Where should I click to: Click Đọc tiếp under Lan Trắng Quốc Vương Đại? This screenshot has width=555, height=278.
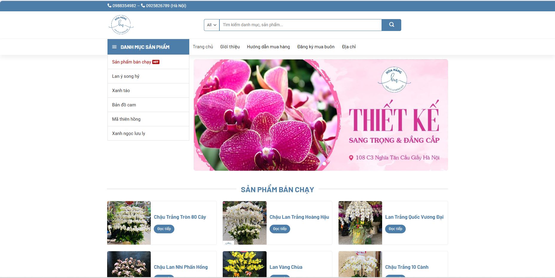point(395,229)
